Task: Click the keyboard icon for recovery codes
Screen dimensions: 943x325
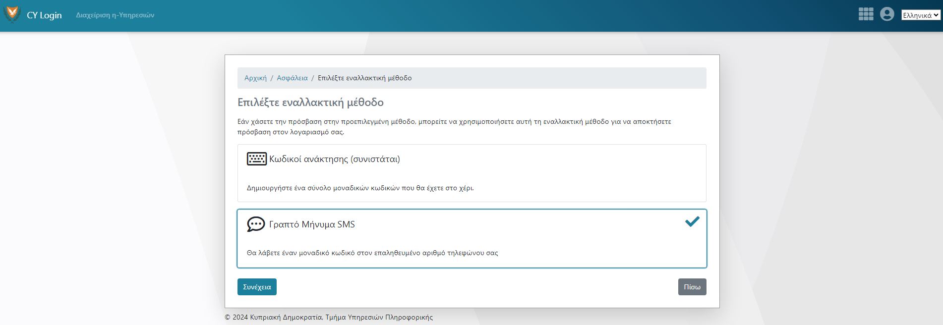Action: pyautogui.click(x=256, y=159)
